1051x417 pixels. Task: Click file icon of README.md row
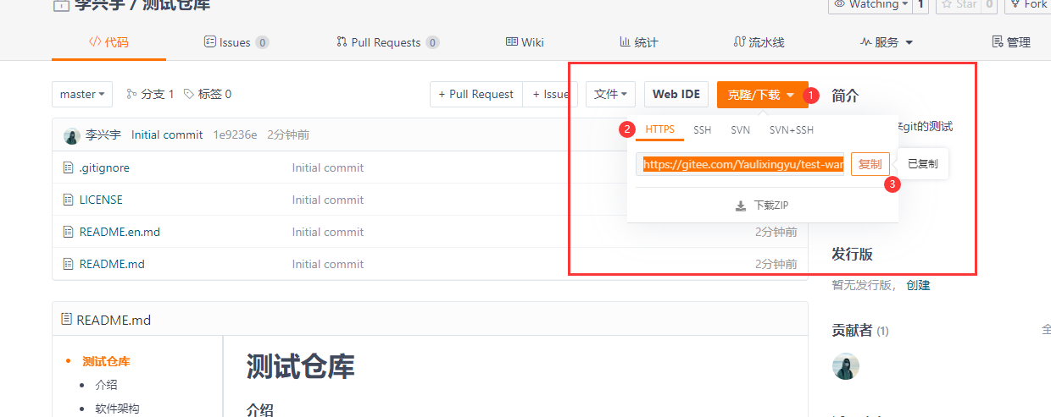69,264
